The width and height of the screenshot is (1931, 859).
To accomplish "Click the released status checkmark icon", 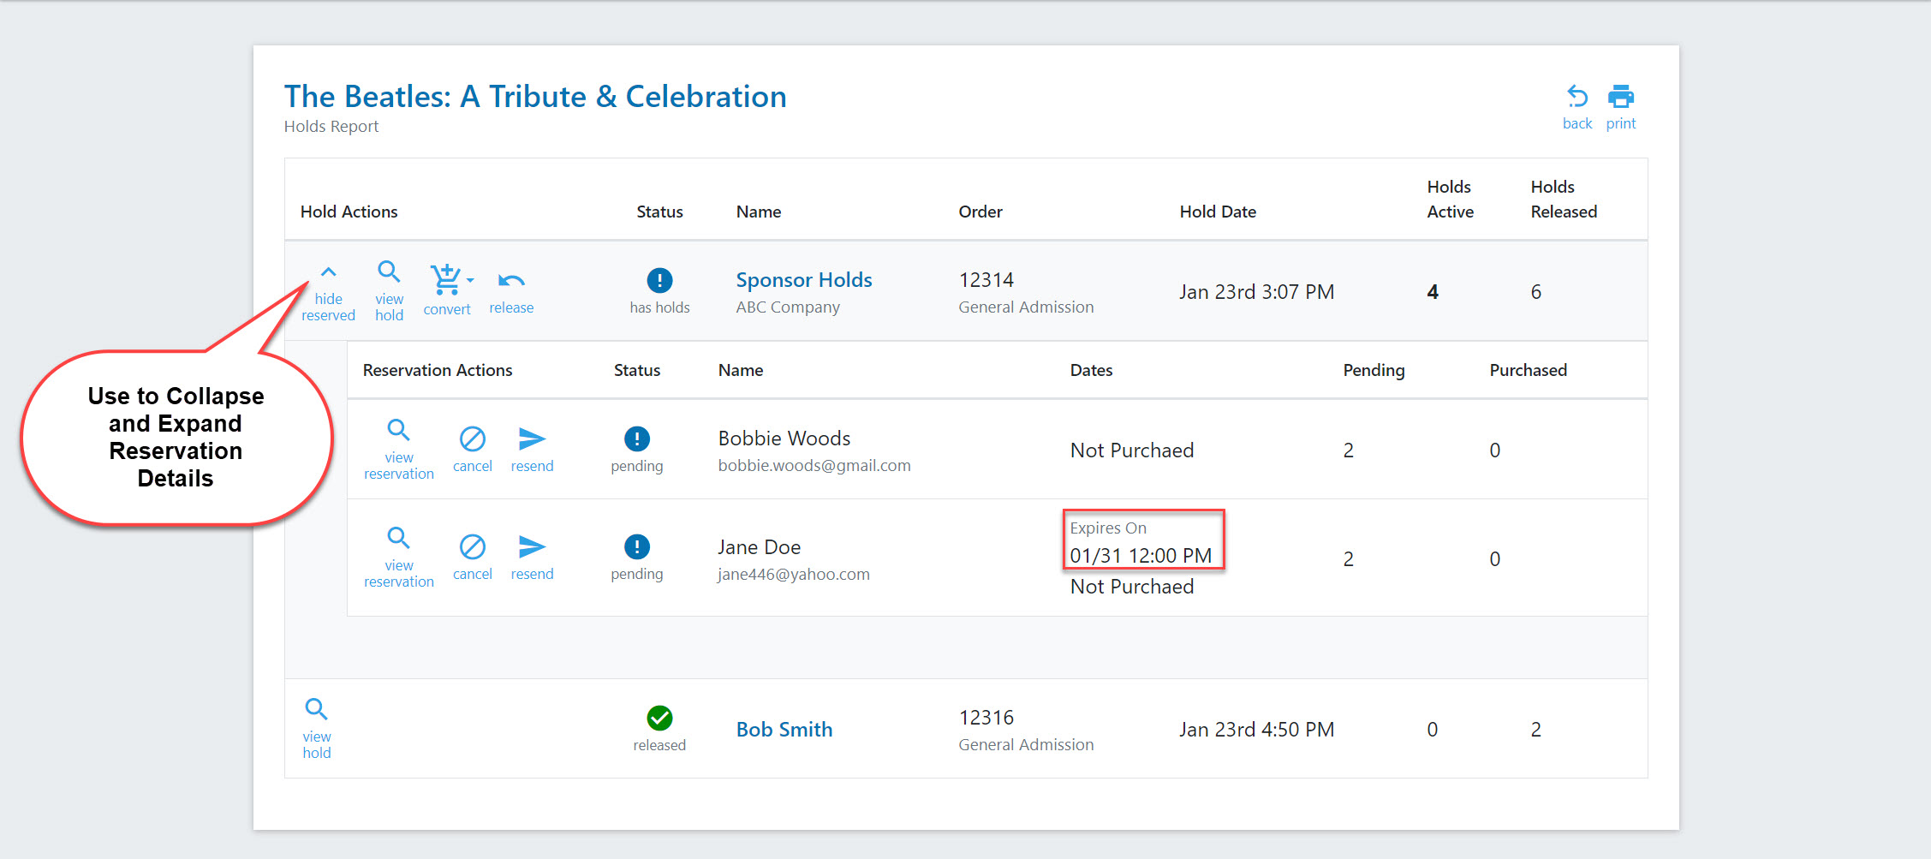I will click(x=659, y=718).
